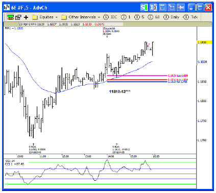Click the CCI 1 =87.45 value label
This screenshot has width=216, height=193.
(x=15, y=164)
